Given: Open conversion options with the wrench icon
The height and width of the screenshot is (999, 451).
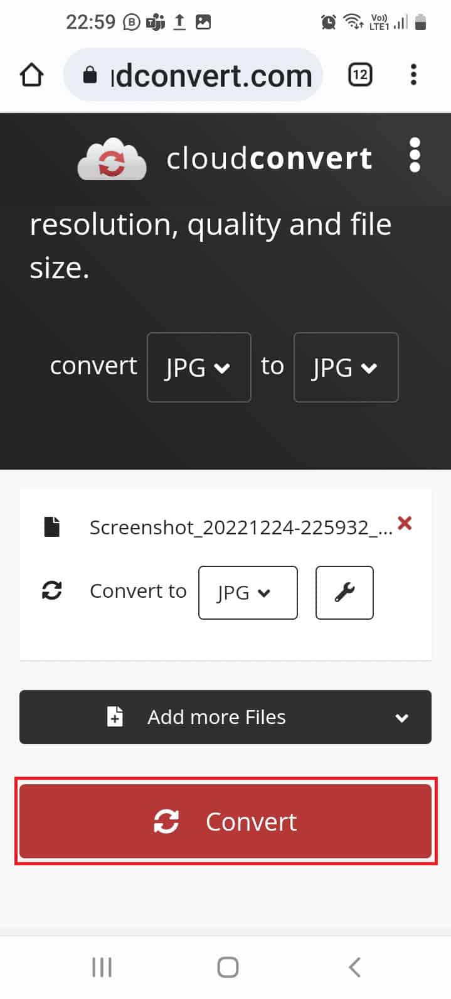Looking at the screenshot, I should coord(344,592).
